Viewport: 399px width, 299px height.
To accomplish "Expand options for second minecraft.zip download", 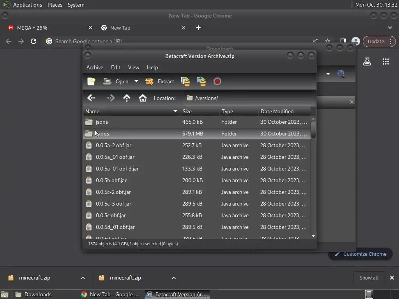I will click(174, 278).
